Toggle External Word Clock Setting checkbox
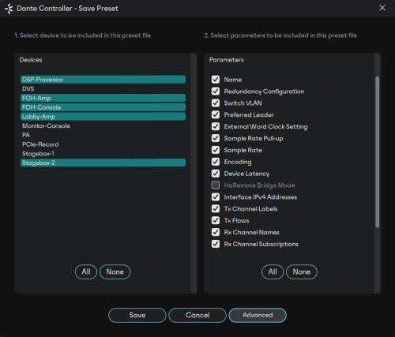395x337 pixels. tap(216, 126)
